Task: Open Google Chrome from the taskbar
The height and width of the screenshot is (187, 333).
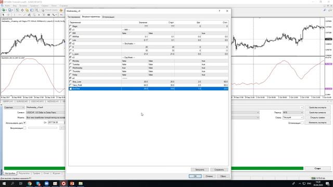Action: click(x=30, y=183)
